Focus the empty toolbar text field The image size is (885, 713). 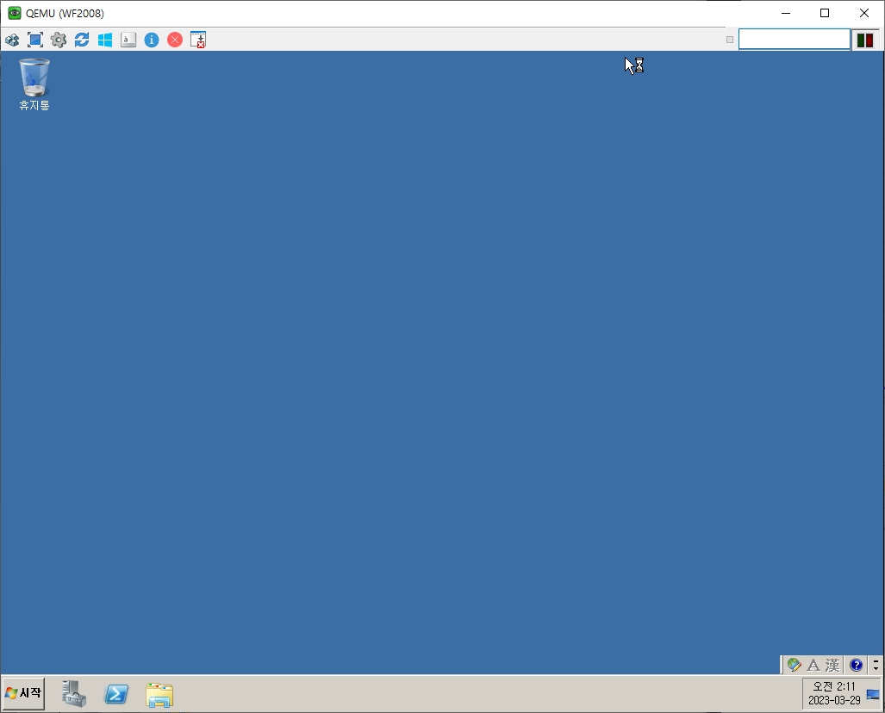click(795, 40)
